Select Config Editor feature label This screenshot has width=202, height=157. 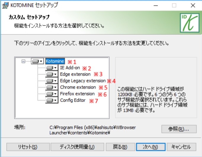73,100
